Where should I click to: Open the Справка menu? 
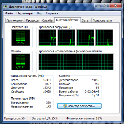click(x=52, y=13)
